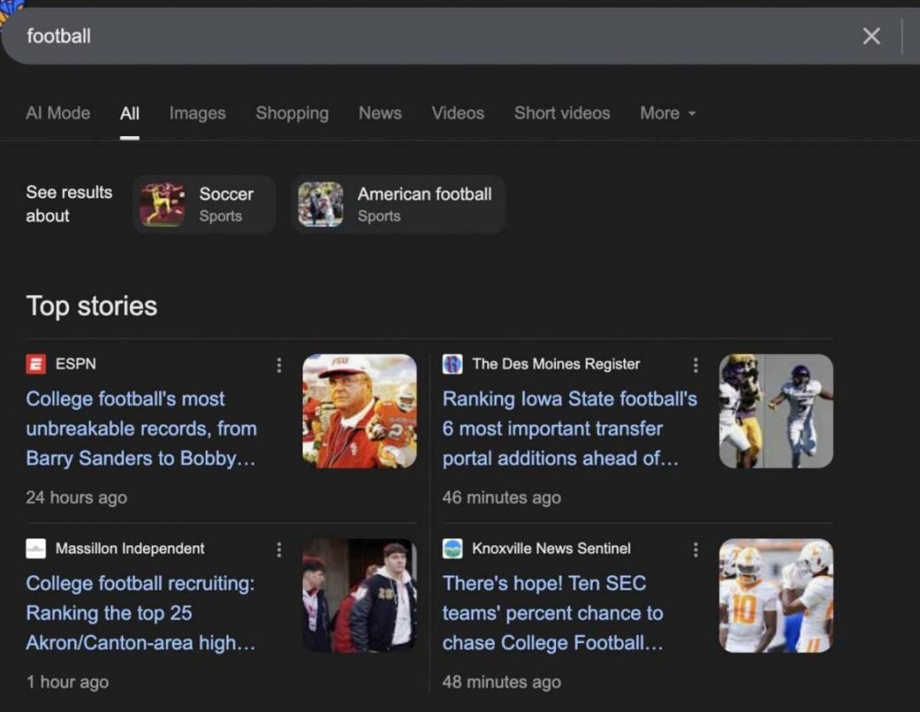Screen dimensions: 920x712
Task: Click the '46 minutes ago' timestamp
Action: [502, 497]
